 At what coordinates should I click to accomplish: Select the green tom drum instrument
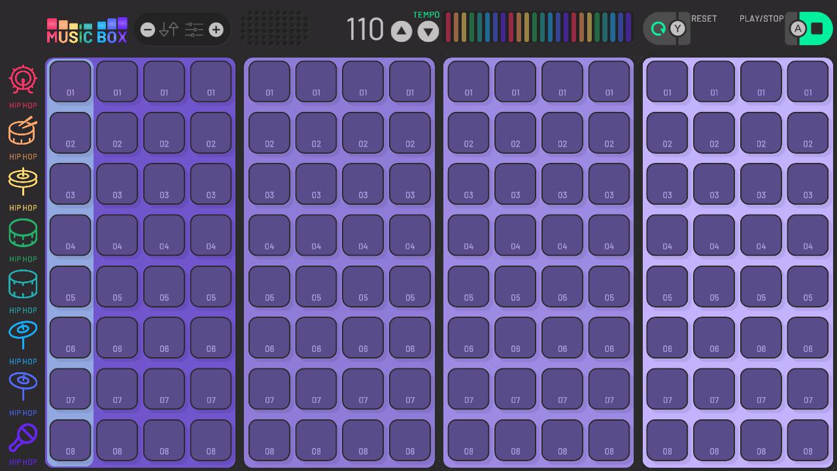23,233
